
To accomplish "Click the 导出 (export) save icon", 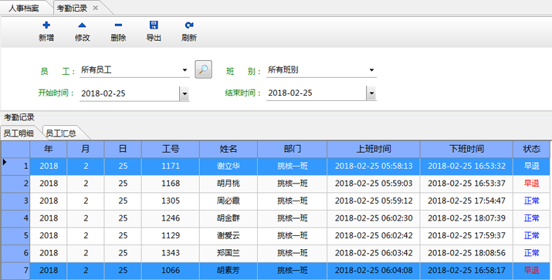I will (154, 25).
